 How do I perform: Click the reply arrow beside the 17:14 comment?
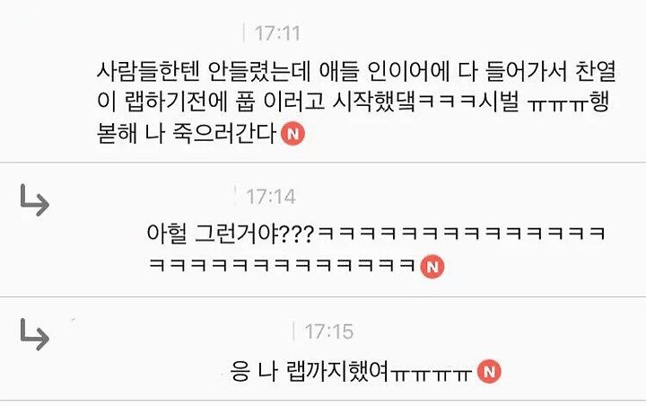click(35, 200)
